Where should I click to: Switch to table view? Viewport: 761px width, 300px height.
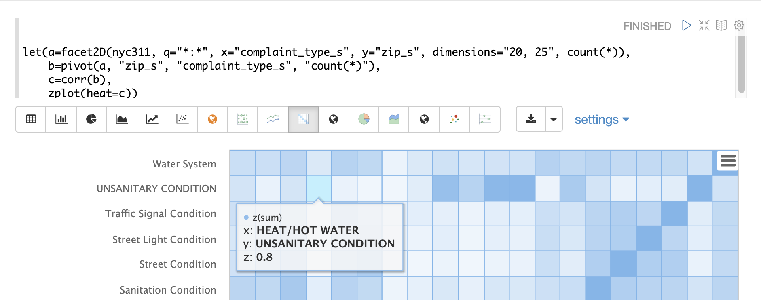point(31,119)
